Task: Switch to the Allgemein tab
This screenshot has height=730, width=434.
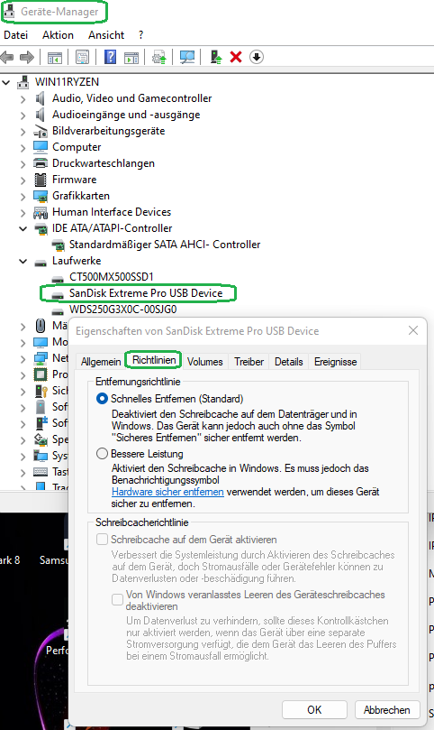Action: (x=101, y=362)
